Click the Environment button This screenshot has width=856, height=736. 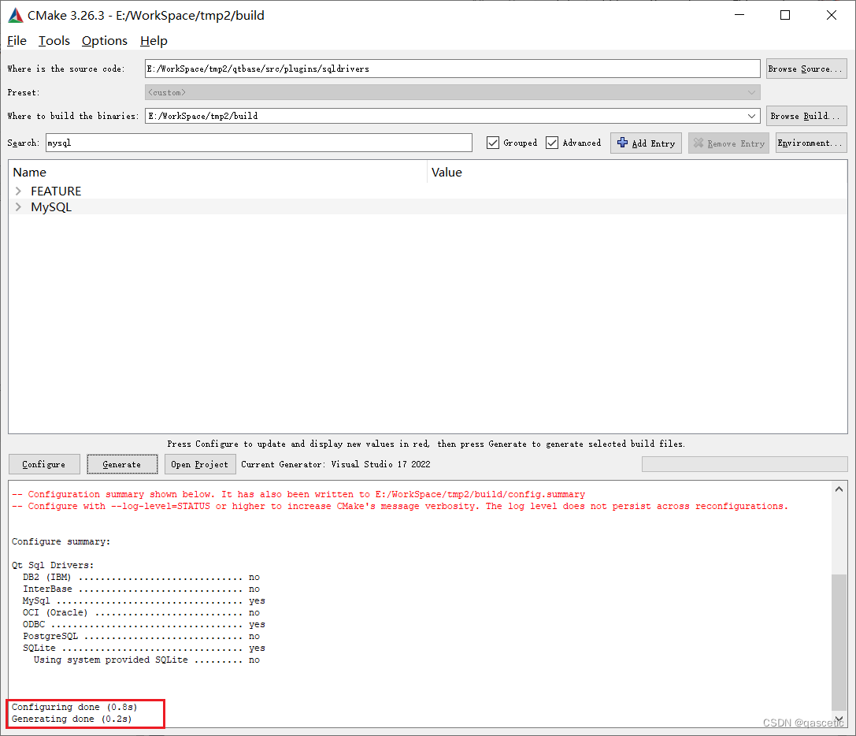[810, 143]
